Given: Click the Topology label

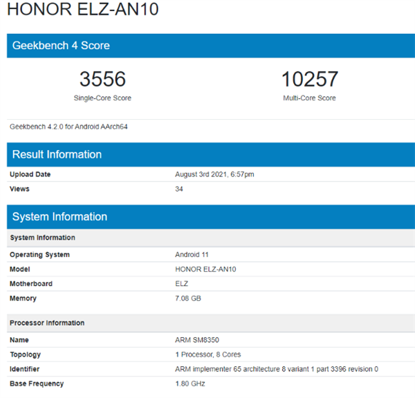Looking at the screenshot, I should pyautogui.click(x=25, y=355).
